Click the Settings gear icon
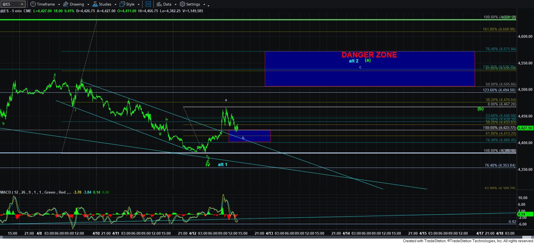 [x=182, y=4]
